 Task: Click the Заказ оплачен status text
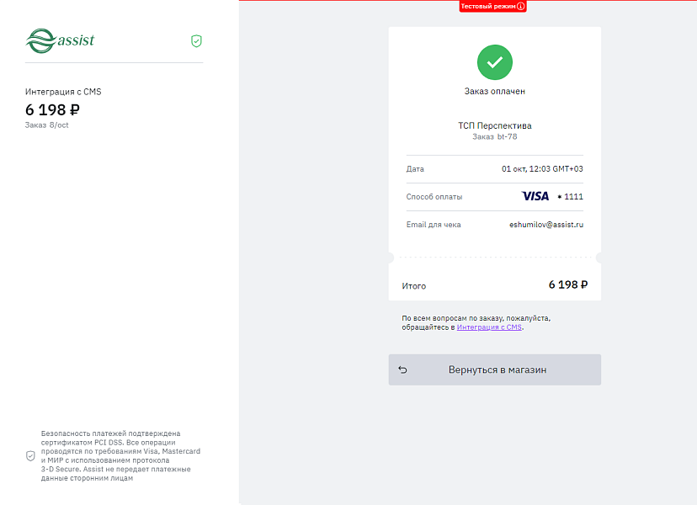495,91
